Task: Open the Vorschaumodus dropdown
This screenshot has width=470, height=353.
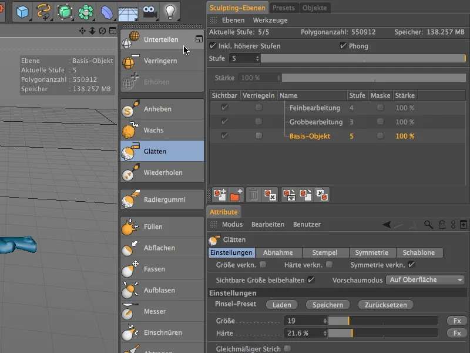Action: tap(425, 280)
